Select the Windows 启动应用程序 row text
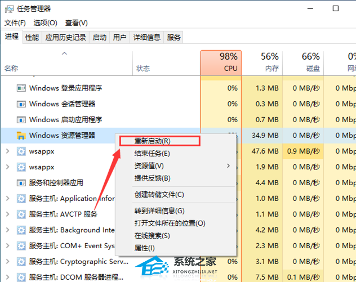 65,119
